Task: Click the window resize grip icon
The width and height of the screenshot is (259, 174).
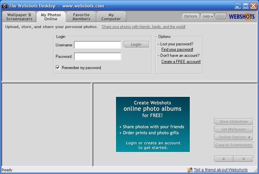Action: coord(255,170)
